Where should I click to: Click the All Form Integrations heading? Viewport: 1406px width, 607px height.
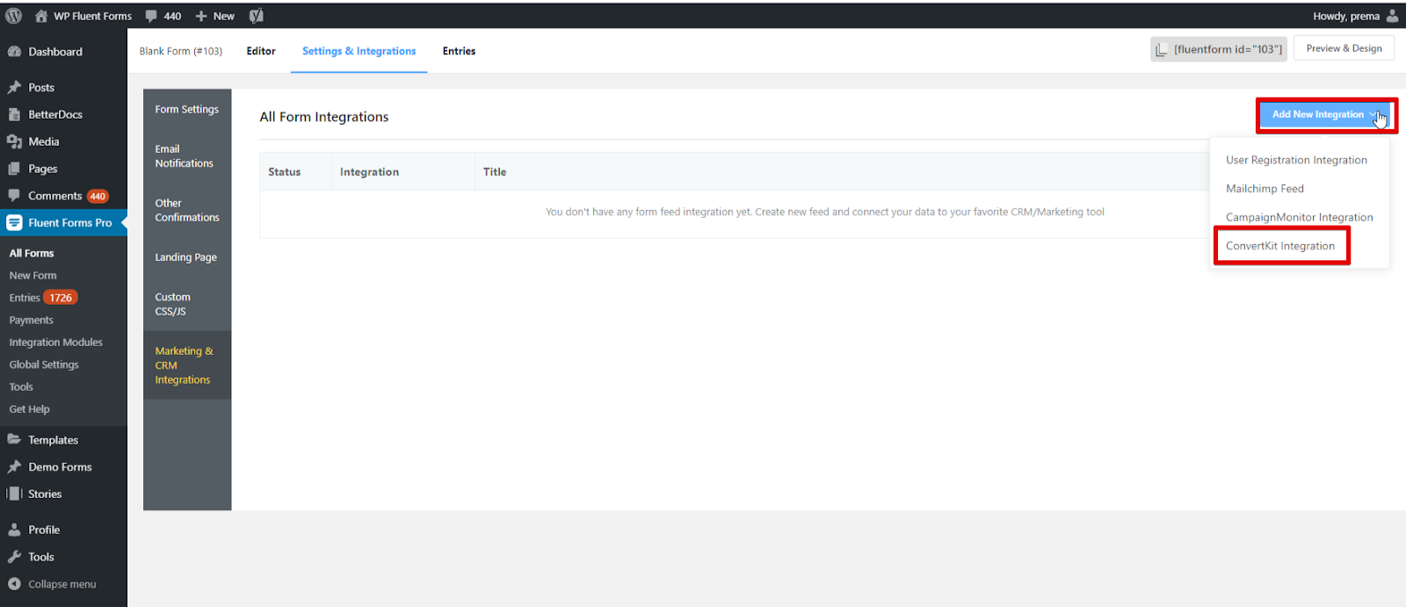324,117
